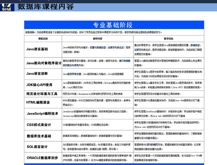Click the 教学内容 column header
The width and height of the screenshot is (217, 165).
point(97,39)
